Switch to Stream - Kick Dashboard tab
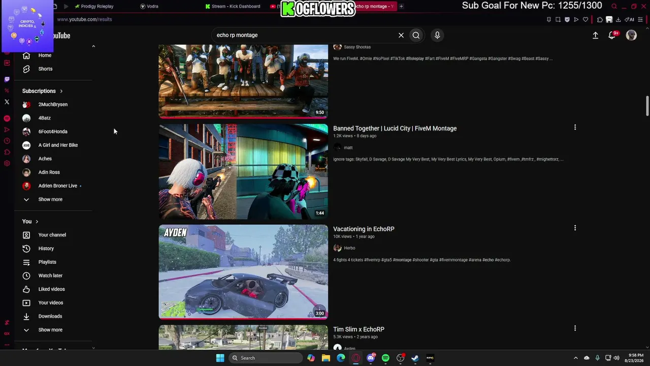Screen dimensions: 650x366 (236, 6)
